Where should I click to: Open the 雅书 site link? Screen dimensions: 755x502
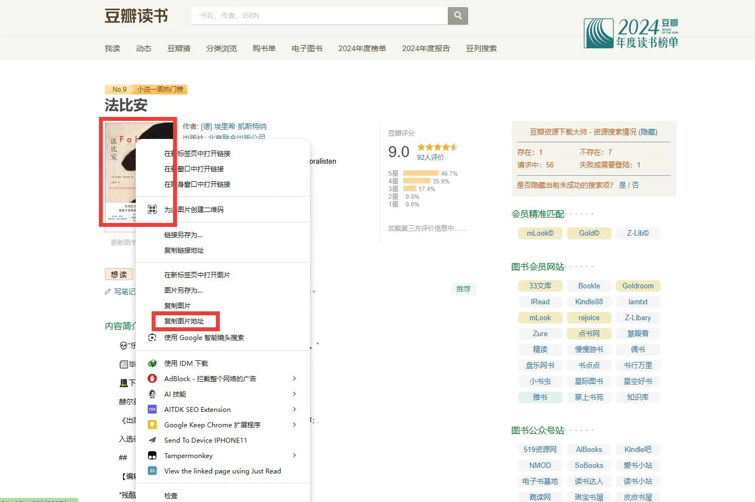pos(540,397)
